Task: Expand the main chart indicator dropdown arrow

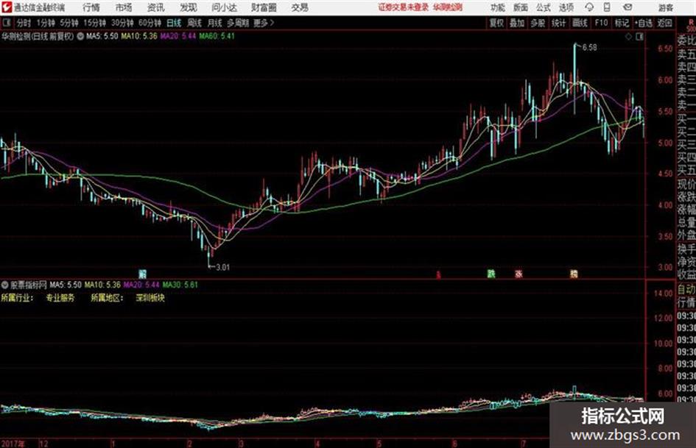Action: (x=80, y=36)
